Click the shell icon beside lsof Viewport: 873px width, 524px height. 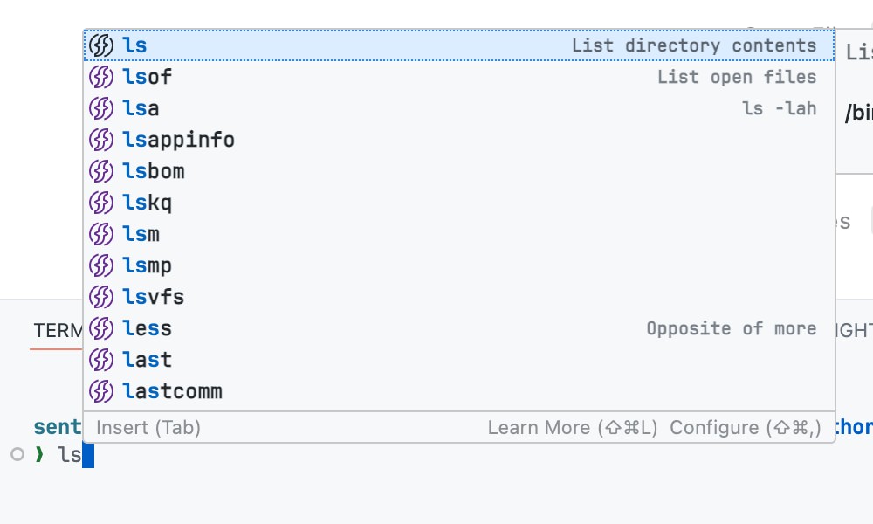[101, 77]
